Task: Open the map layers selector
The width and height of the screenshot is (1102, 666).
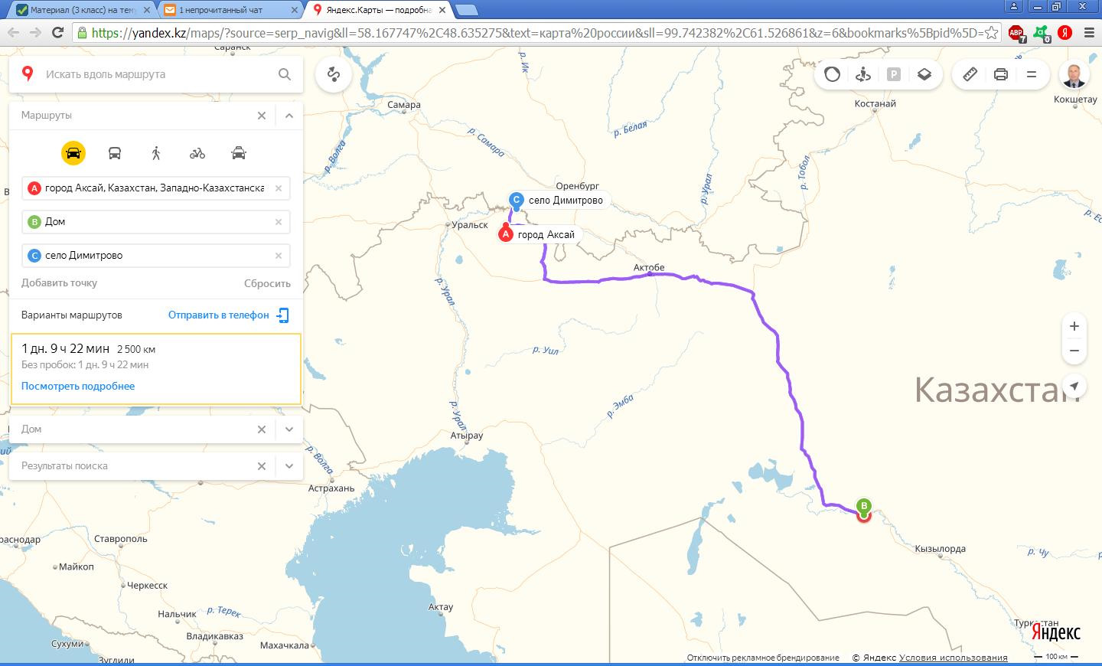Action: (x=924, y=74)
